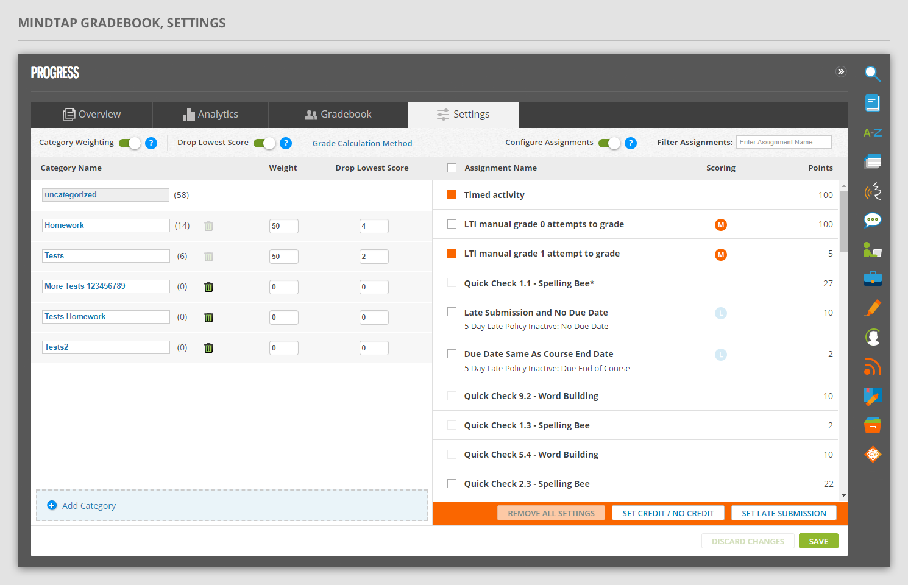The height and width of the screenshot is (585, 908).
Task: Click the Save button
Action: [818, 541]
